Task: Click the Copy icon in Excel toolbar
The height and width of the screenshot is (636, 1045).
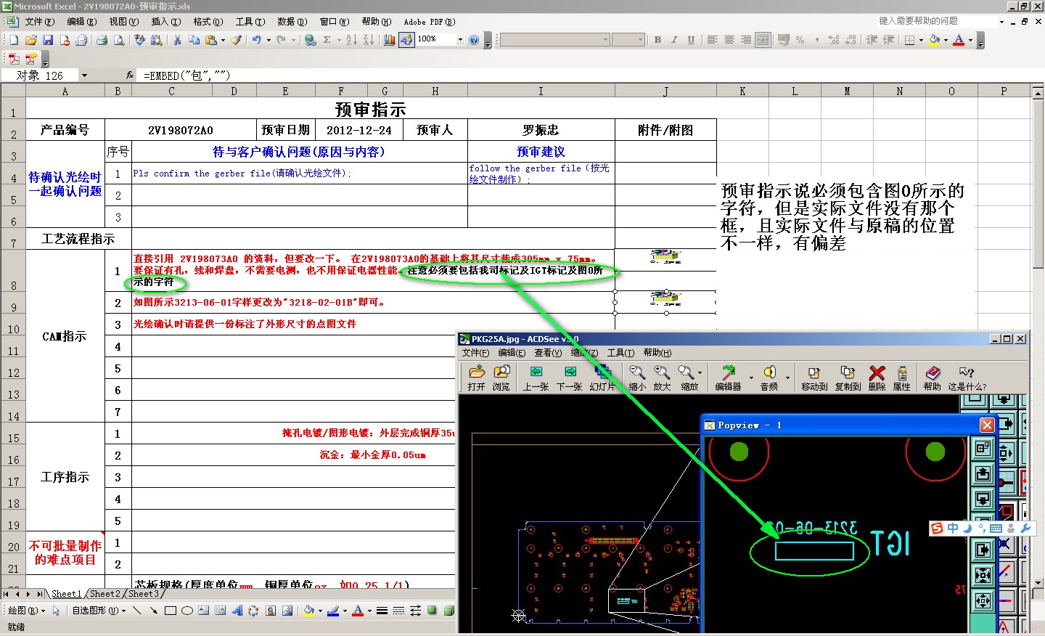Action: pos(194,40)
